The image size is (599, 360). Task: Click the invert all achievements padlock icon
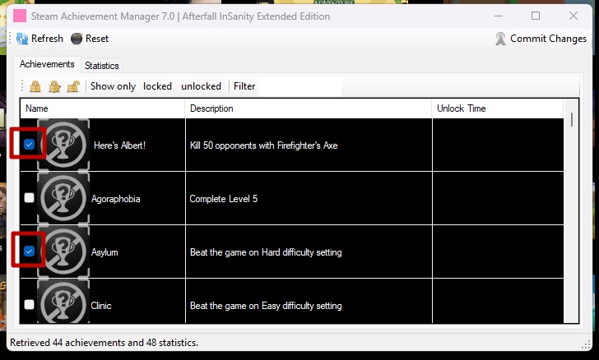[54, 86]
